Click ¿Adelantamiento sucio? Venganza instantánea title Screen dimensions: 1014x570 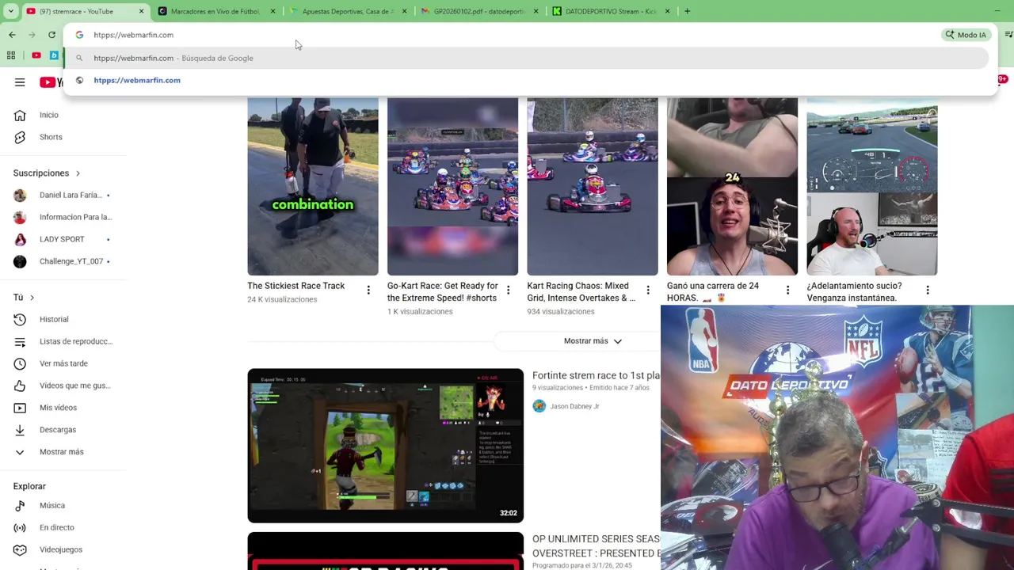click(854, 292)
